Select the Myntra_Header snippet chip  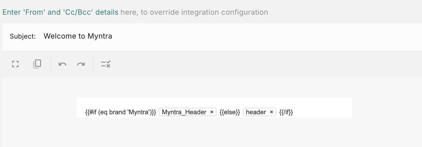pyautogui.click(x=184, y=112)
